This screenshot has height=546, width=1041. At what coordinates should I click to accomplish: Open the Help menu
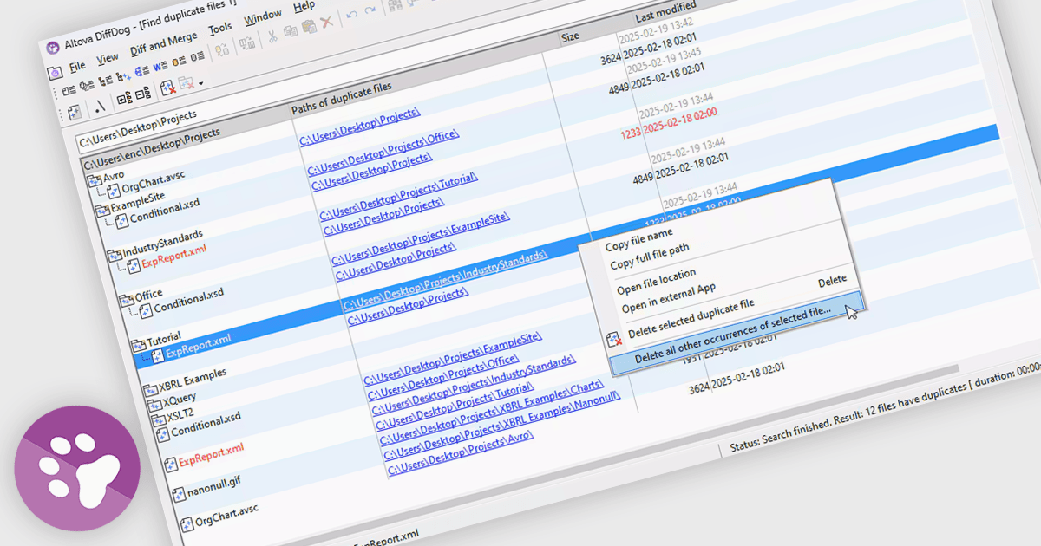coord(304,7)
